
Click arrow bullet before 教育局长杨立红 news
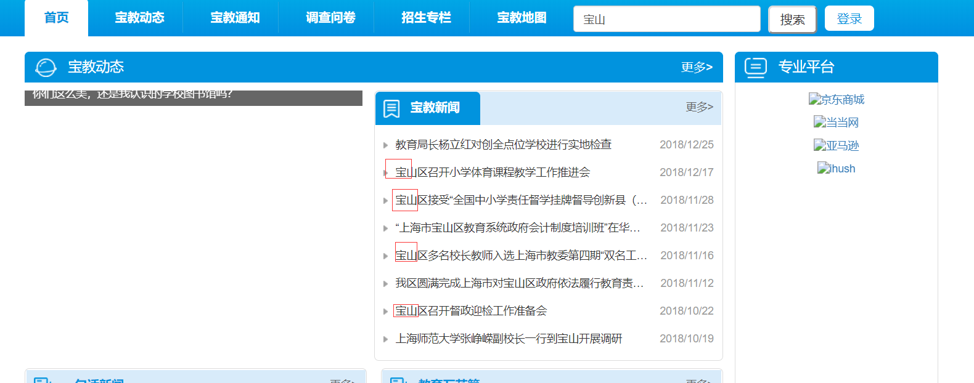pyautogui.click(x=385, y=145)
